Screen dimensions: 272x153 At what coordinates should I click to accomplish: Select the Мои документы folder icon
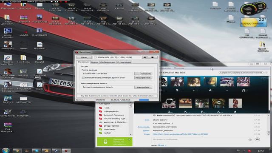pyautogui.click(x=7, y=20)
